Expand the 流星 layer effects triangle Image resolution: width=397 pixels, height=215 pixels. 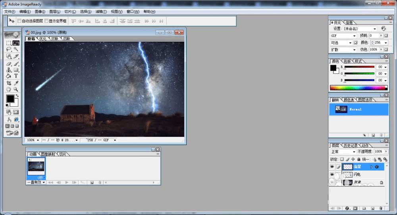point(372,167)
